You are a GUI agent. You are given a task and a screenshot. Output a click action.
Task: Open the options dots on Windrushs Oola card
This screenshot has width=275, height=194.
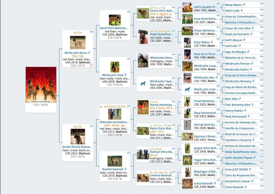coord(128,59)
